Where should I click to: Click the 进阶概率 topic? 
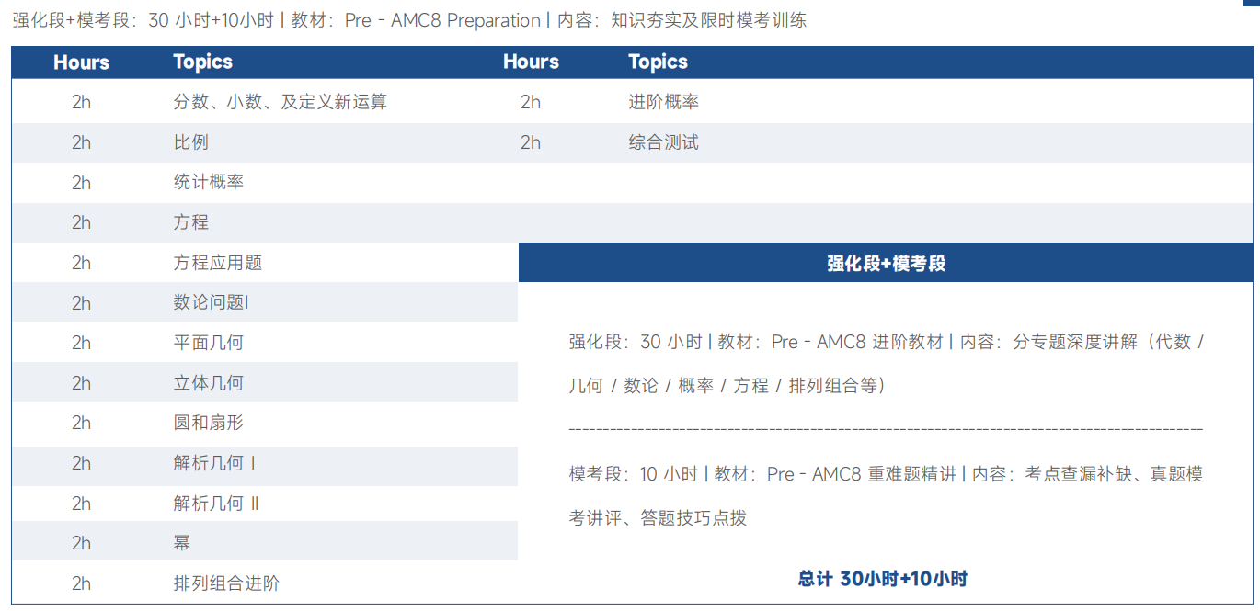(x=664, y=102)
